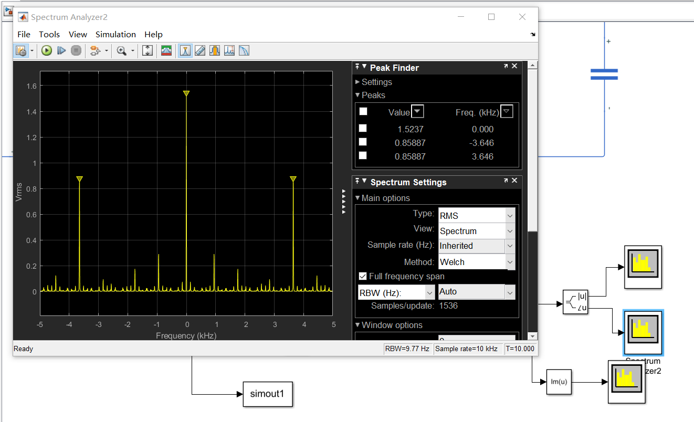This screenshot has width=694, height=422.
Task: Open the Simulation menu
Action: point(115,34)
